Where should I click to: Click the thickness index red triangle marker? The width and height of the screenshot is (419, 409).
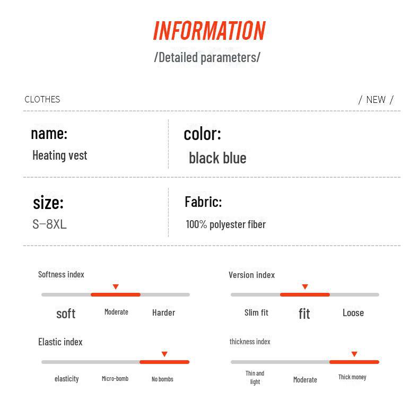(354, 354)
